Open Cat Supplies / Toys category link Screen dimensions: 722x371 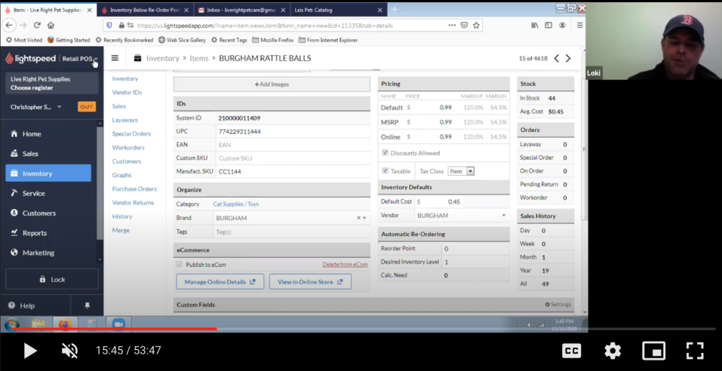coord(235,204)
